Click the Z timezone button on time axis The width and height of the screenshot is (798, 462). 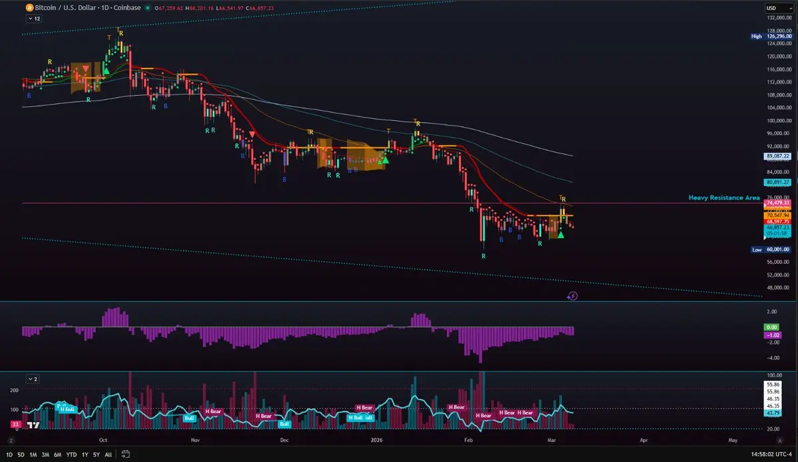(11, 440)
